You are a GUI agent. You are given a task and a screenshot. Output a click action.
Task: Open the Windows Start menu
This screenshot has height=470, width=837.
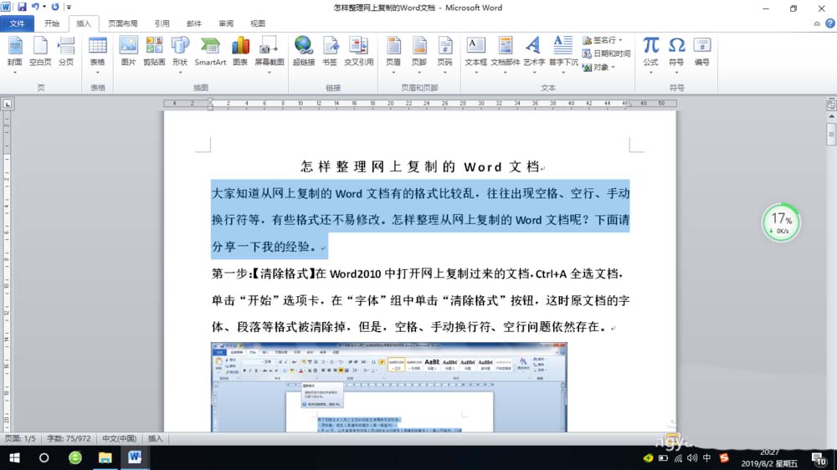point(14,457)
